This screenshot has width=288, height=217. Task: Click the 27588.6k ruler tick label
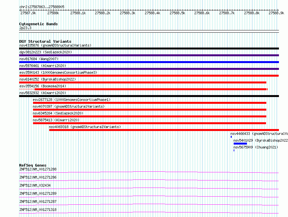tap(202, 13)
